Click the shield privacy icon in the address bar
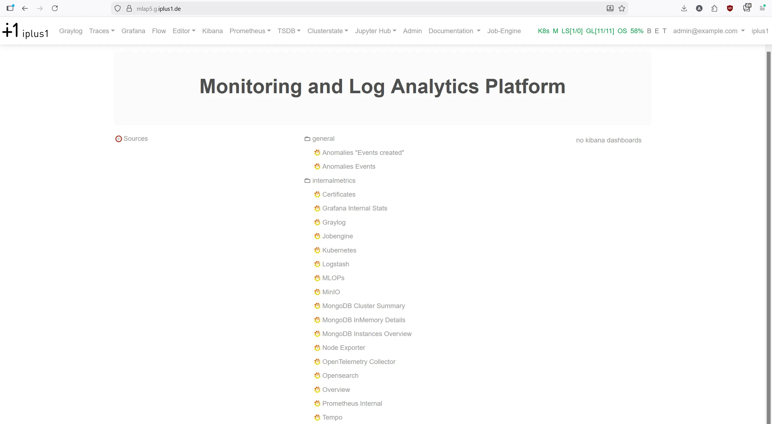 point(117,8)
